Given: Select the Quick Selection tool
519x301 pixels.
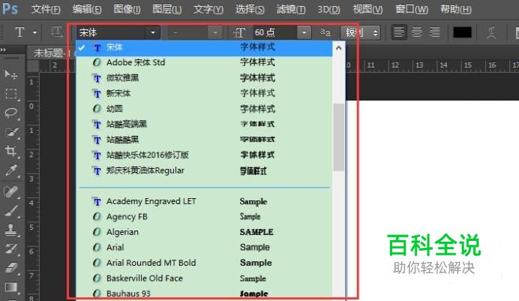Looking at the screenshot, I should [11, 132].
